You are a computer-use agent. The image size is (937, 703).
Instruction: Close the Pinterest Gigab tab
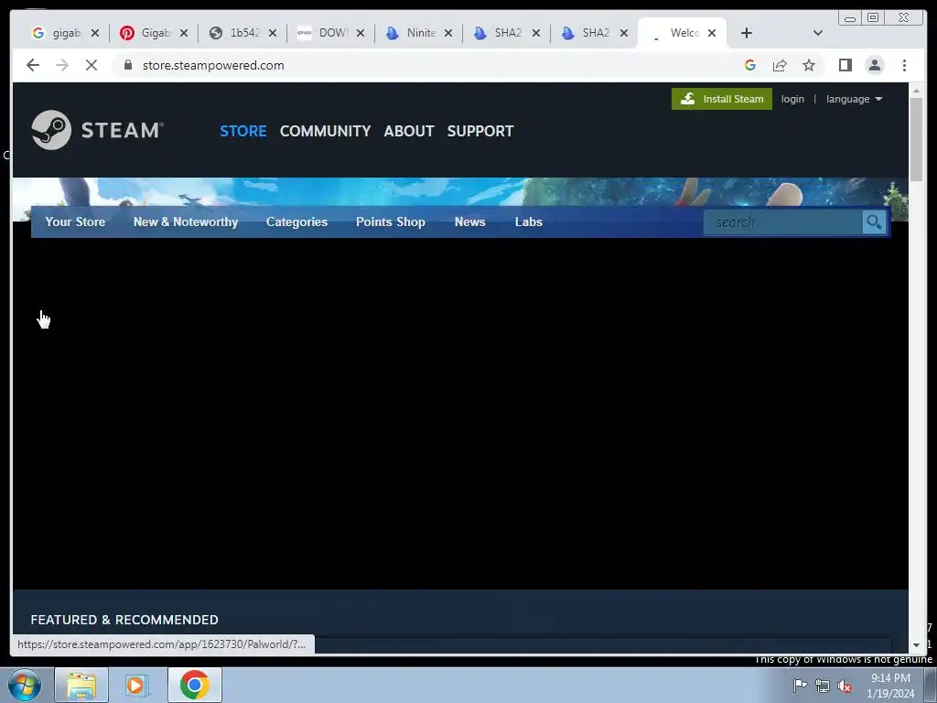click(x=184, y=33)
